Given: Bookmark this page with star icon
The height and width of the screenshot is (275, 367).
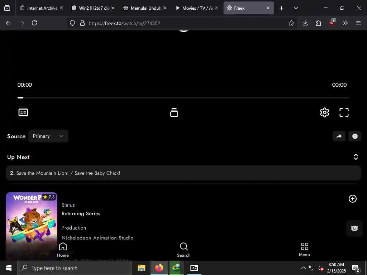Looking at the screenshot, I should [291, 23].
